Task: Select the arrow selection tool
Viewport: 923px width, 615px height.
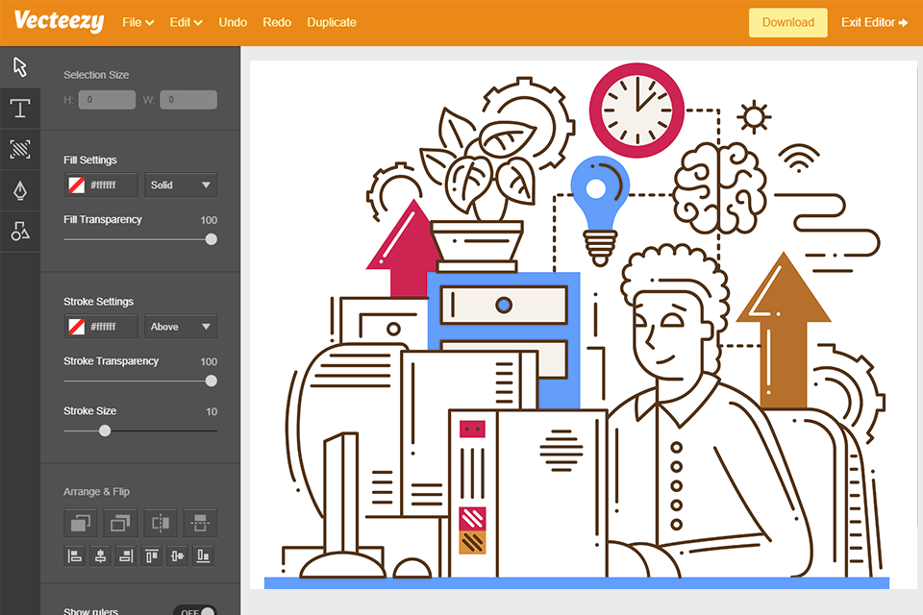Action: pos(19,66)
